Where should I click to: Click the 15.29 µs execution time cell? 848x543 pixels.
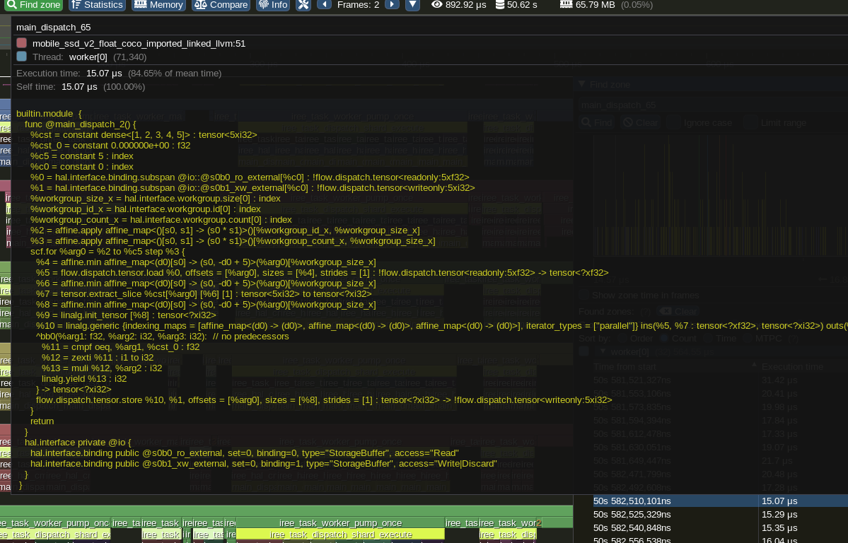(779, 515)
